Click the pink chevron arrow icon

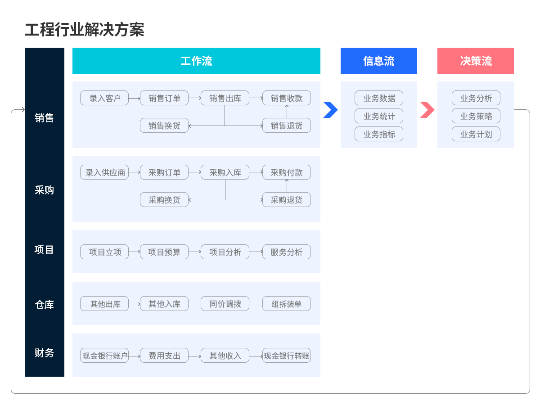tap(427, 110)
